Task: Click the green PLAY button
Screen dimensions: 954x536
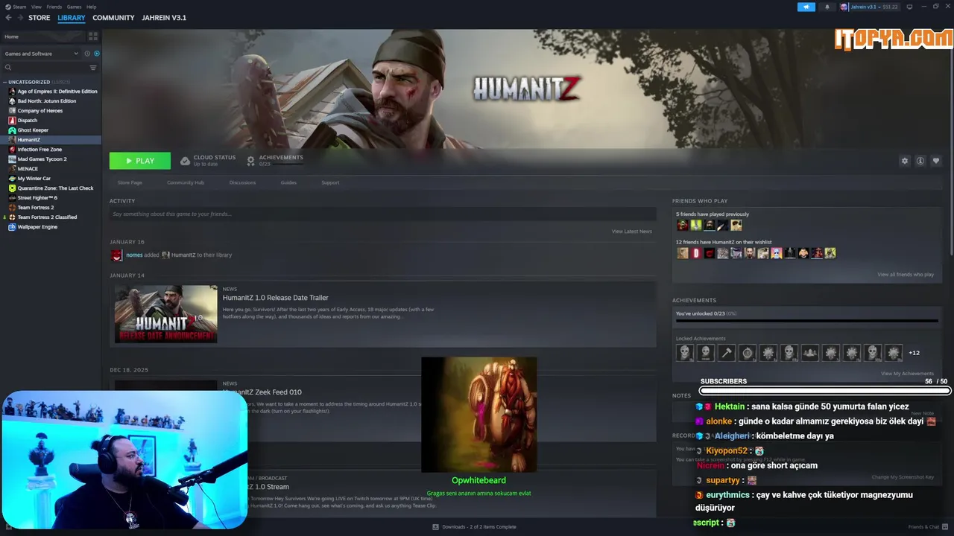Action: pyautogui.click(x=140, y=161)
